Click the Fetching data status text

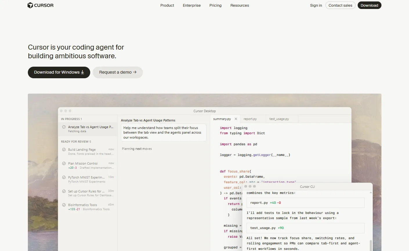click(x=77, y=131)
